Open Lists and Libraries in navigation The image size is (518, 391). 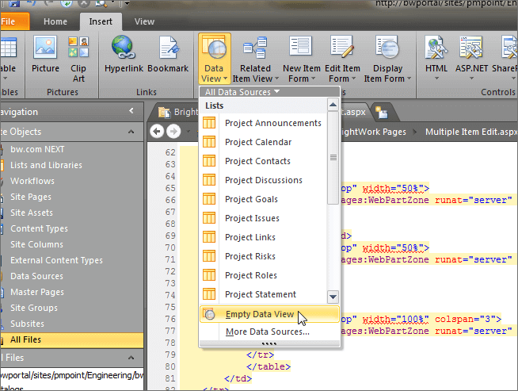tap(46, 165)
